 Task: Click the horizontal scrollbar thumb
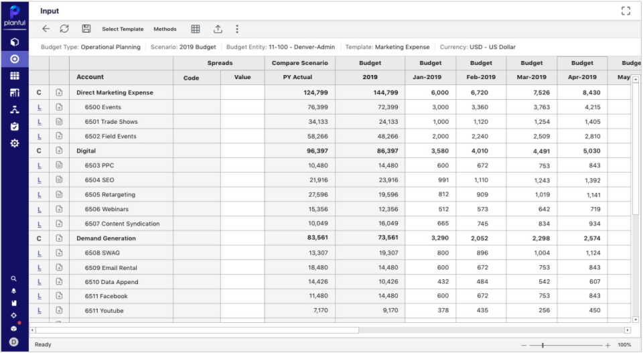(197, 330)
